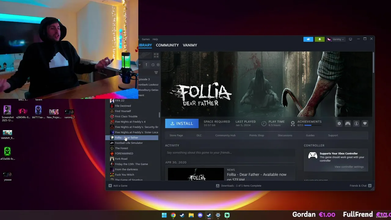Open Downloads 1 of 1 Items Complete
391x220 pixels.
239,185
